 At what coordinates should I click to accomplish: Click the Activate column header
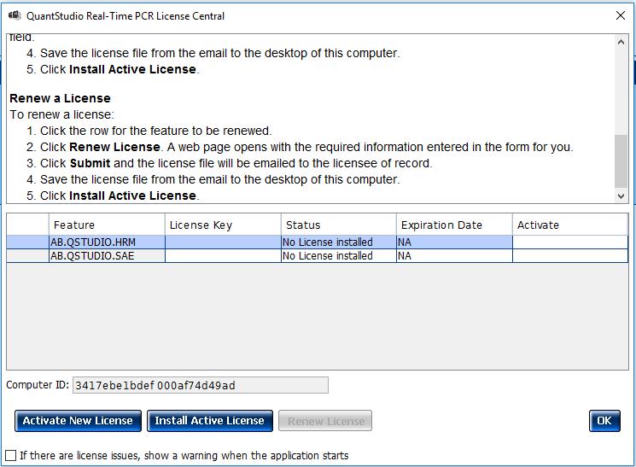pos(570,225)
